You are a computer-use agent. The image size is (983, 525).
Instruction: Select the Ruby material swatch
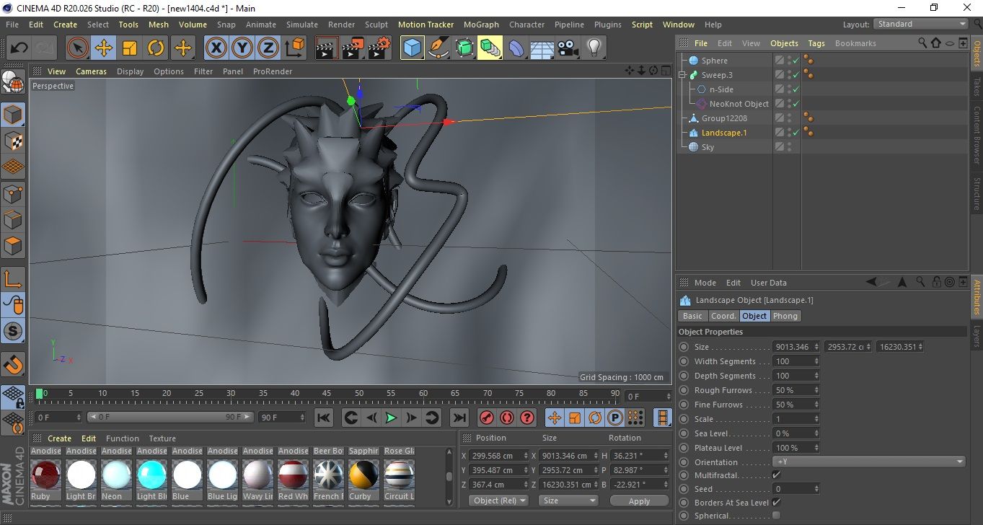point(46,475)
